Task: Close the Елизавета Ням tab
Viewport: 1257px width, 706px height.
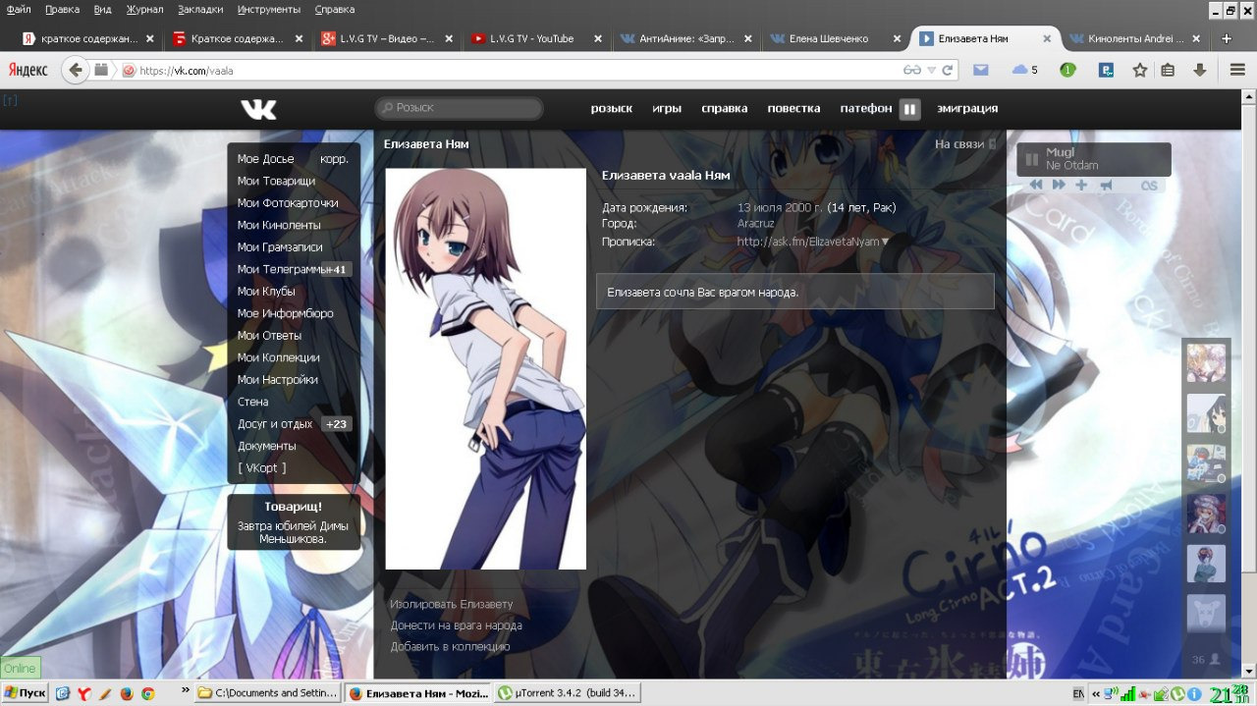Action: 1047,39
